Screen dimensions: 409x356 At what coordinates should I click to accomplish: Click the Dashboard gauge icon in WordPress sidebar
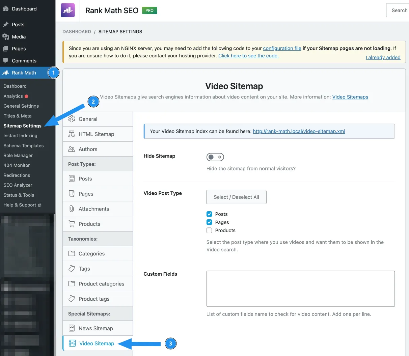5,9
